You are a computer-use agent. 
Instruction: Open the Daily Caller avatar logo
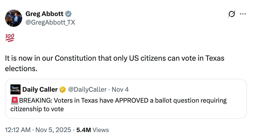(x=15, y=89)
